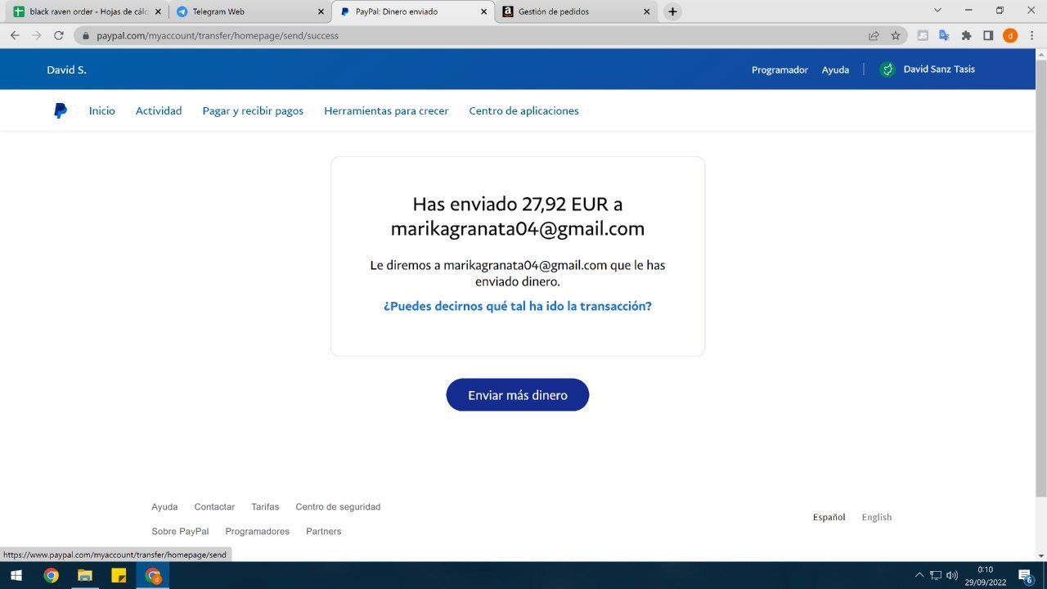Image resolution: width=1047 pixels, height=589 pixels.
Task: Click the PayPal logo
Action: coord(61,110)
